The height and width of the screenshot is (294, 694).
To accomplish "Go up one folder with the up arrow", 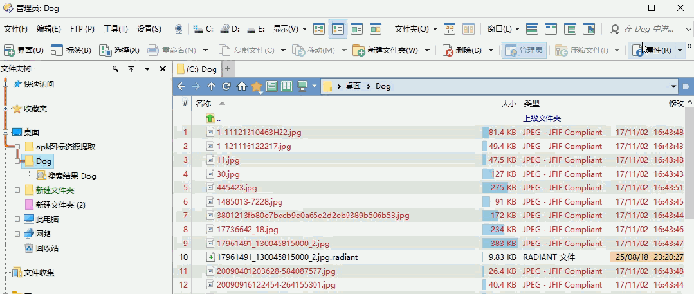I will 211,86.
